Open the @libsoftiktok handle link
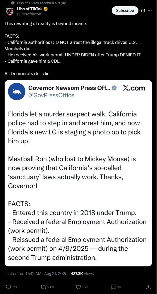This screenshot has height=294, width=157. [x=29, y=14]
